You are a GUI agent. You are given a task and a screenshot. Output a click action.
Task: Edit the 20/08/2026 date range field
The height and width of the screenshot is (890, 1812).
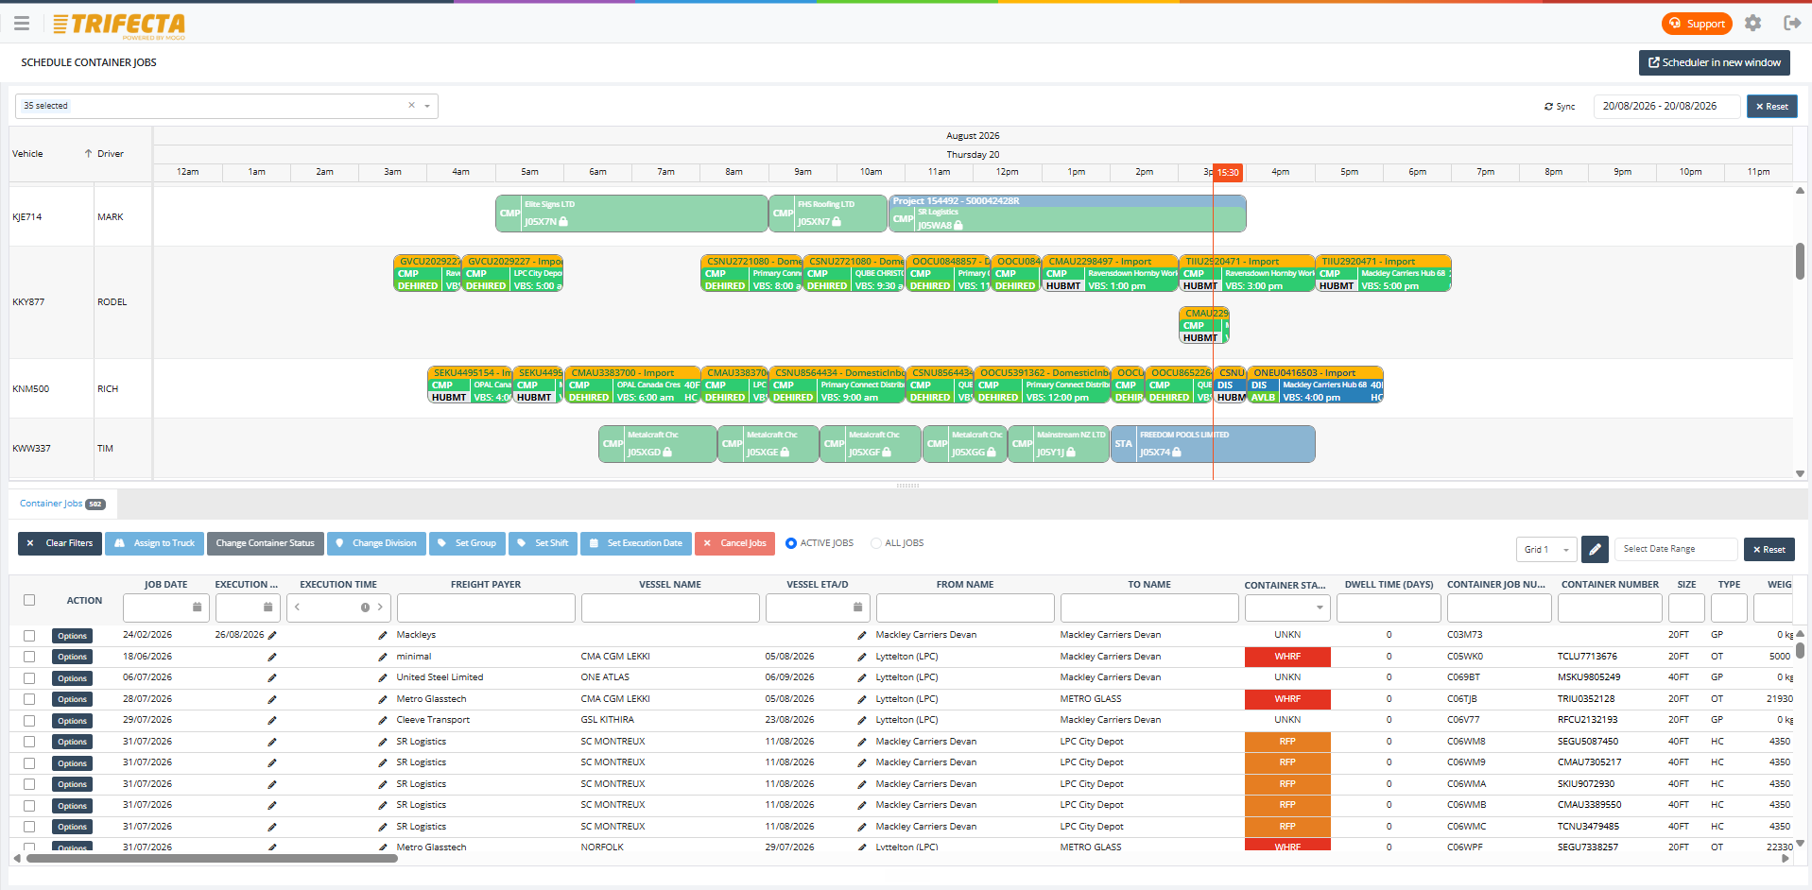click(x=1666, y=106)
